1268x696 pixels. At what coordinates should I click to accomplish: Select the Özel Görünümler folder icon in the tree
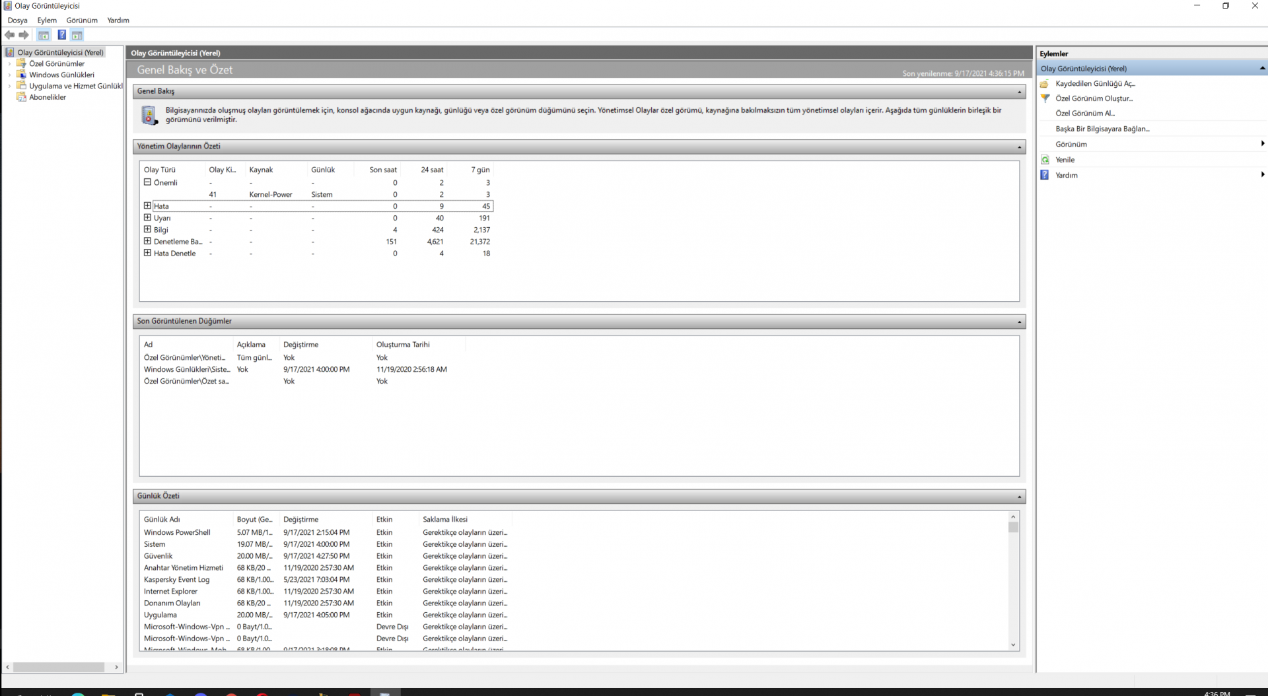pos(21,63)
